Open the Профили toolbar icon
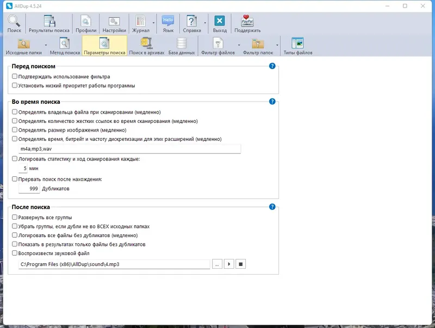This screenshot has height=328, width=435. [86, 24]
